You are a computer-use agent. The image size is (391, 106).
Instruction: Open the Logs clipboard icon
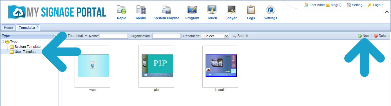pos(251,10)
